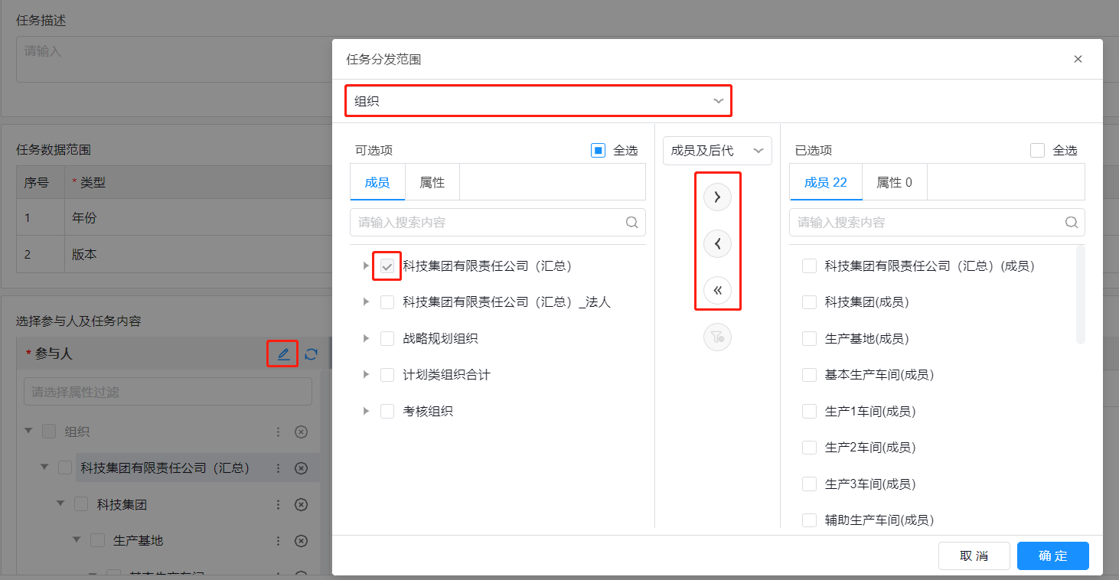
Task: Click the 确定 button
Action: (x=1052, y=556)
